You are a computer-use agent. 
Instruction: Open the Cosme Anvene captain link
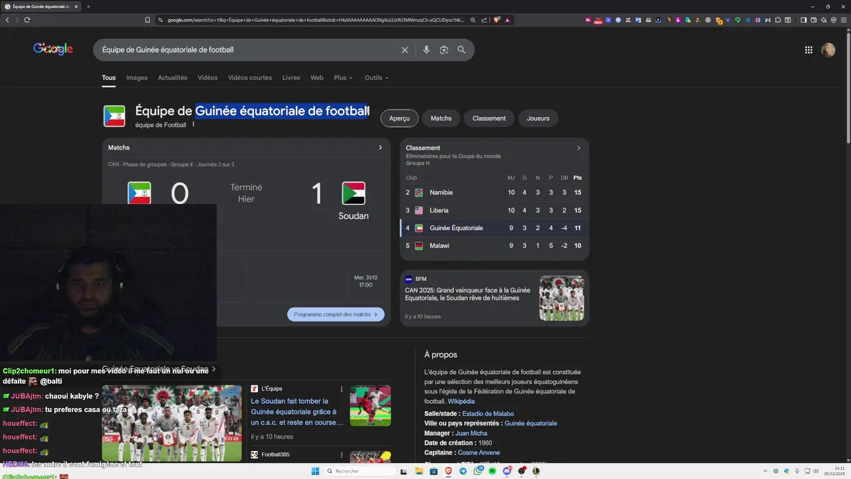click(x=479, y=452)
